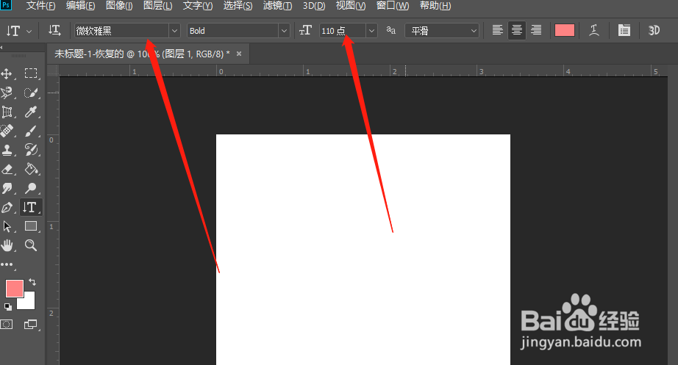This screenshot has height=365, width=678.
Task: Click the background color swatch in toolbox
Action: pyautogui.click(x=29, y=303)
